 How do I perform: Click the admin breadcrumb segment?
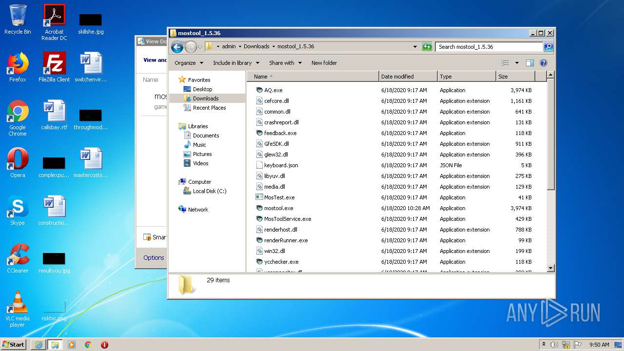tap(229, 47)
